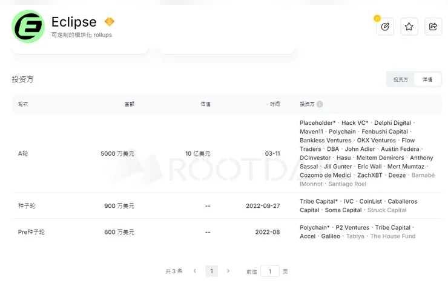Click the orange diamond badge beside Eclipse
This screenshot has height=283, width=448.
click(x=109, y=21)
